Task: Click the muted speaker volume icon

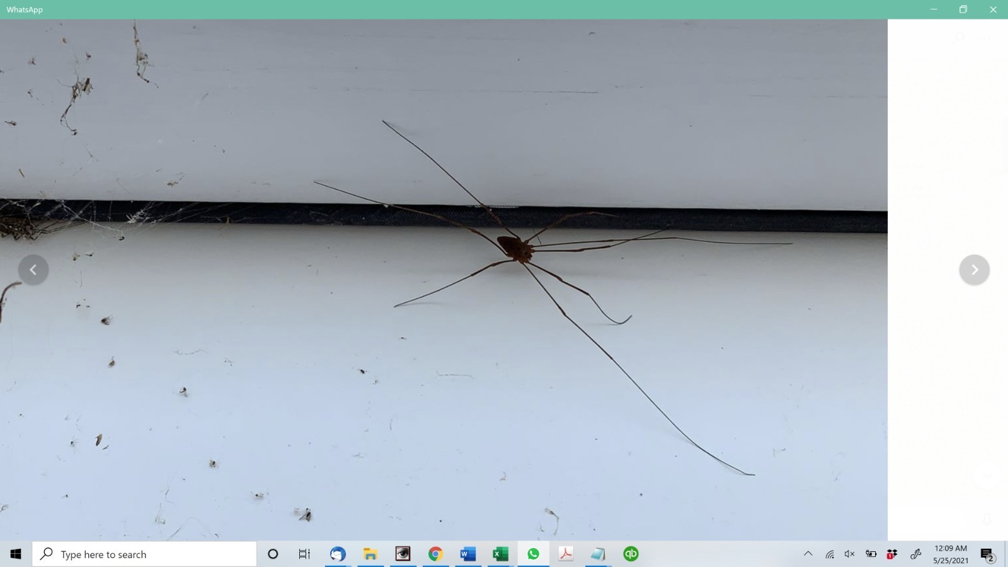Action: [850, 554]
